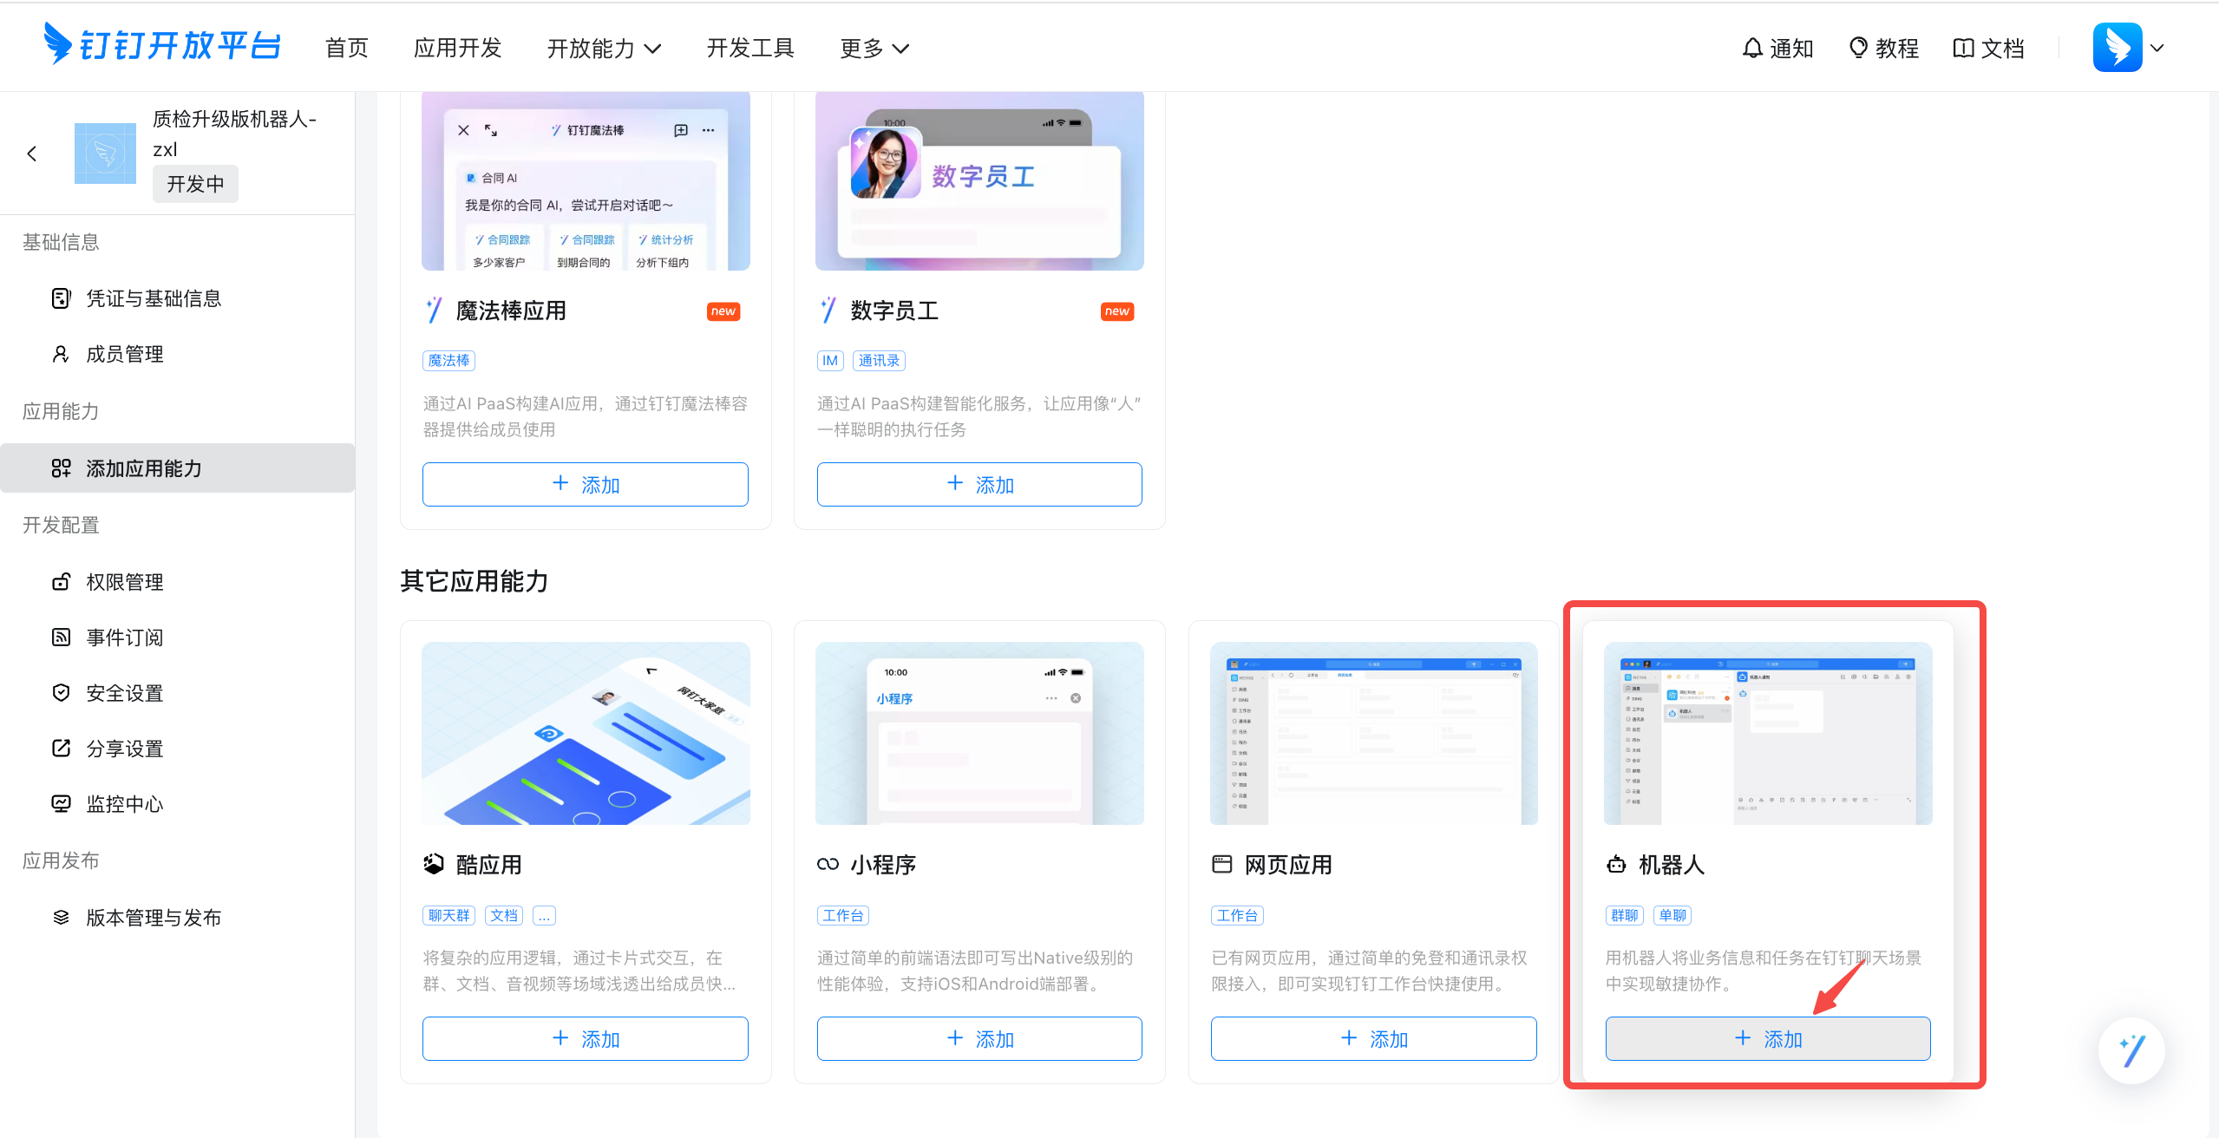Click the 通讯录 tag on 数字员工
Screen dimensions: 2219x1138
point(879,361)
